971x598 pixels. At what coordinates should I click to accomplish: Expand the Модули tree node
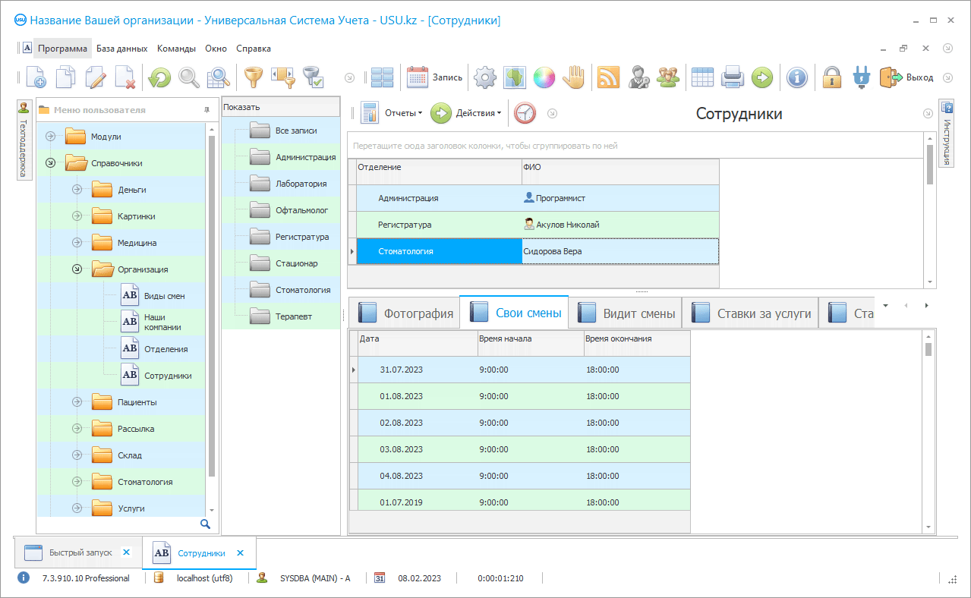pyautogui.click(x=51, y=137)
